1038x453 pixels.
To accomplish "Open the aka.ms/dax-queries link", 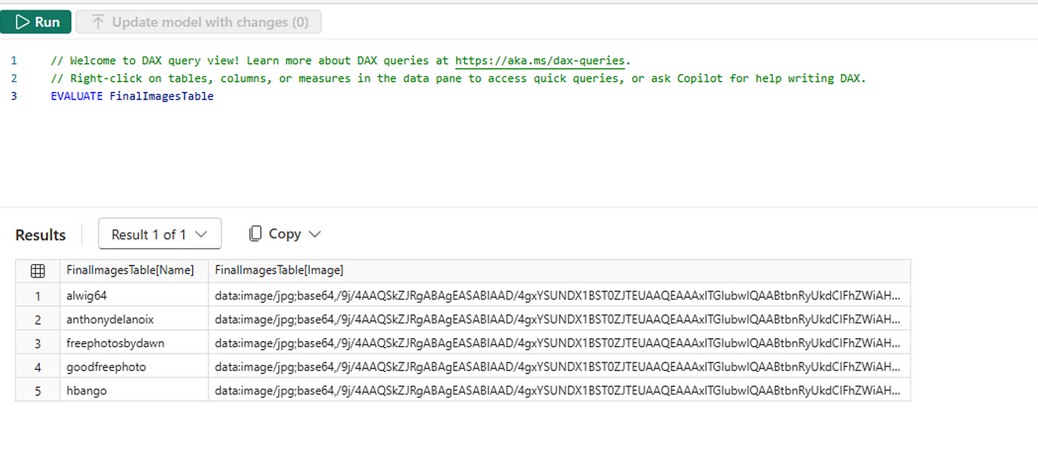I will click(x=541, y=61).
